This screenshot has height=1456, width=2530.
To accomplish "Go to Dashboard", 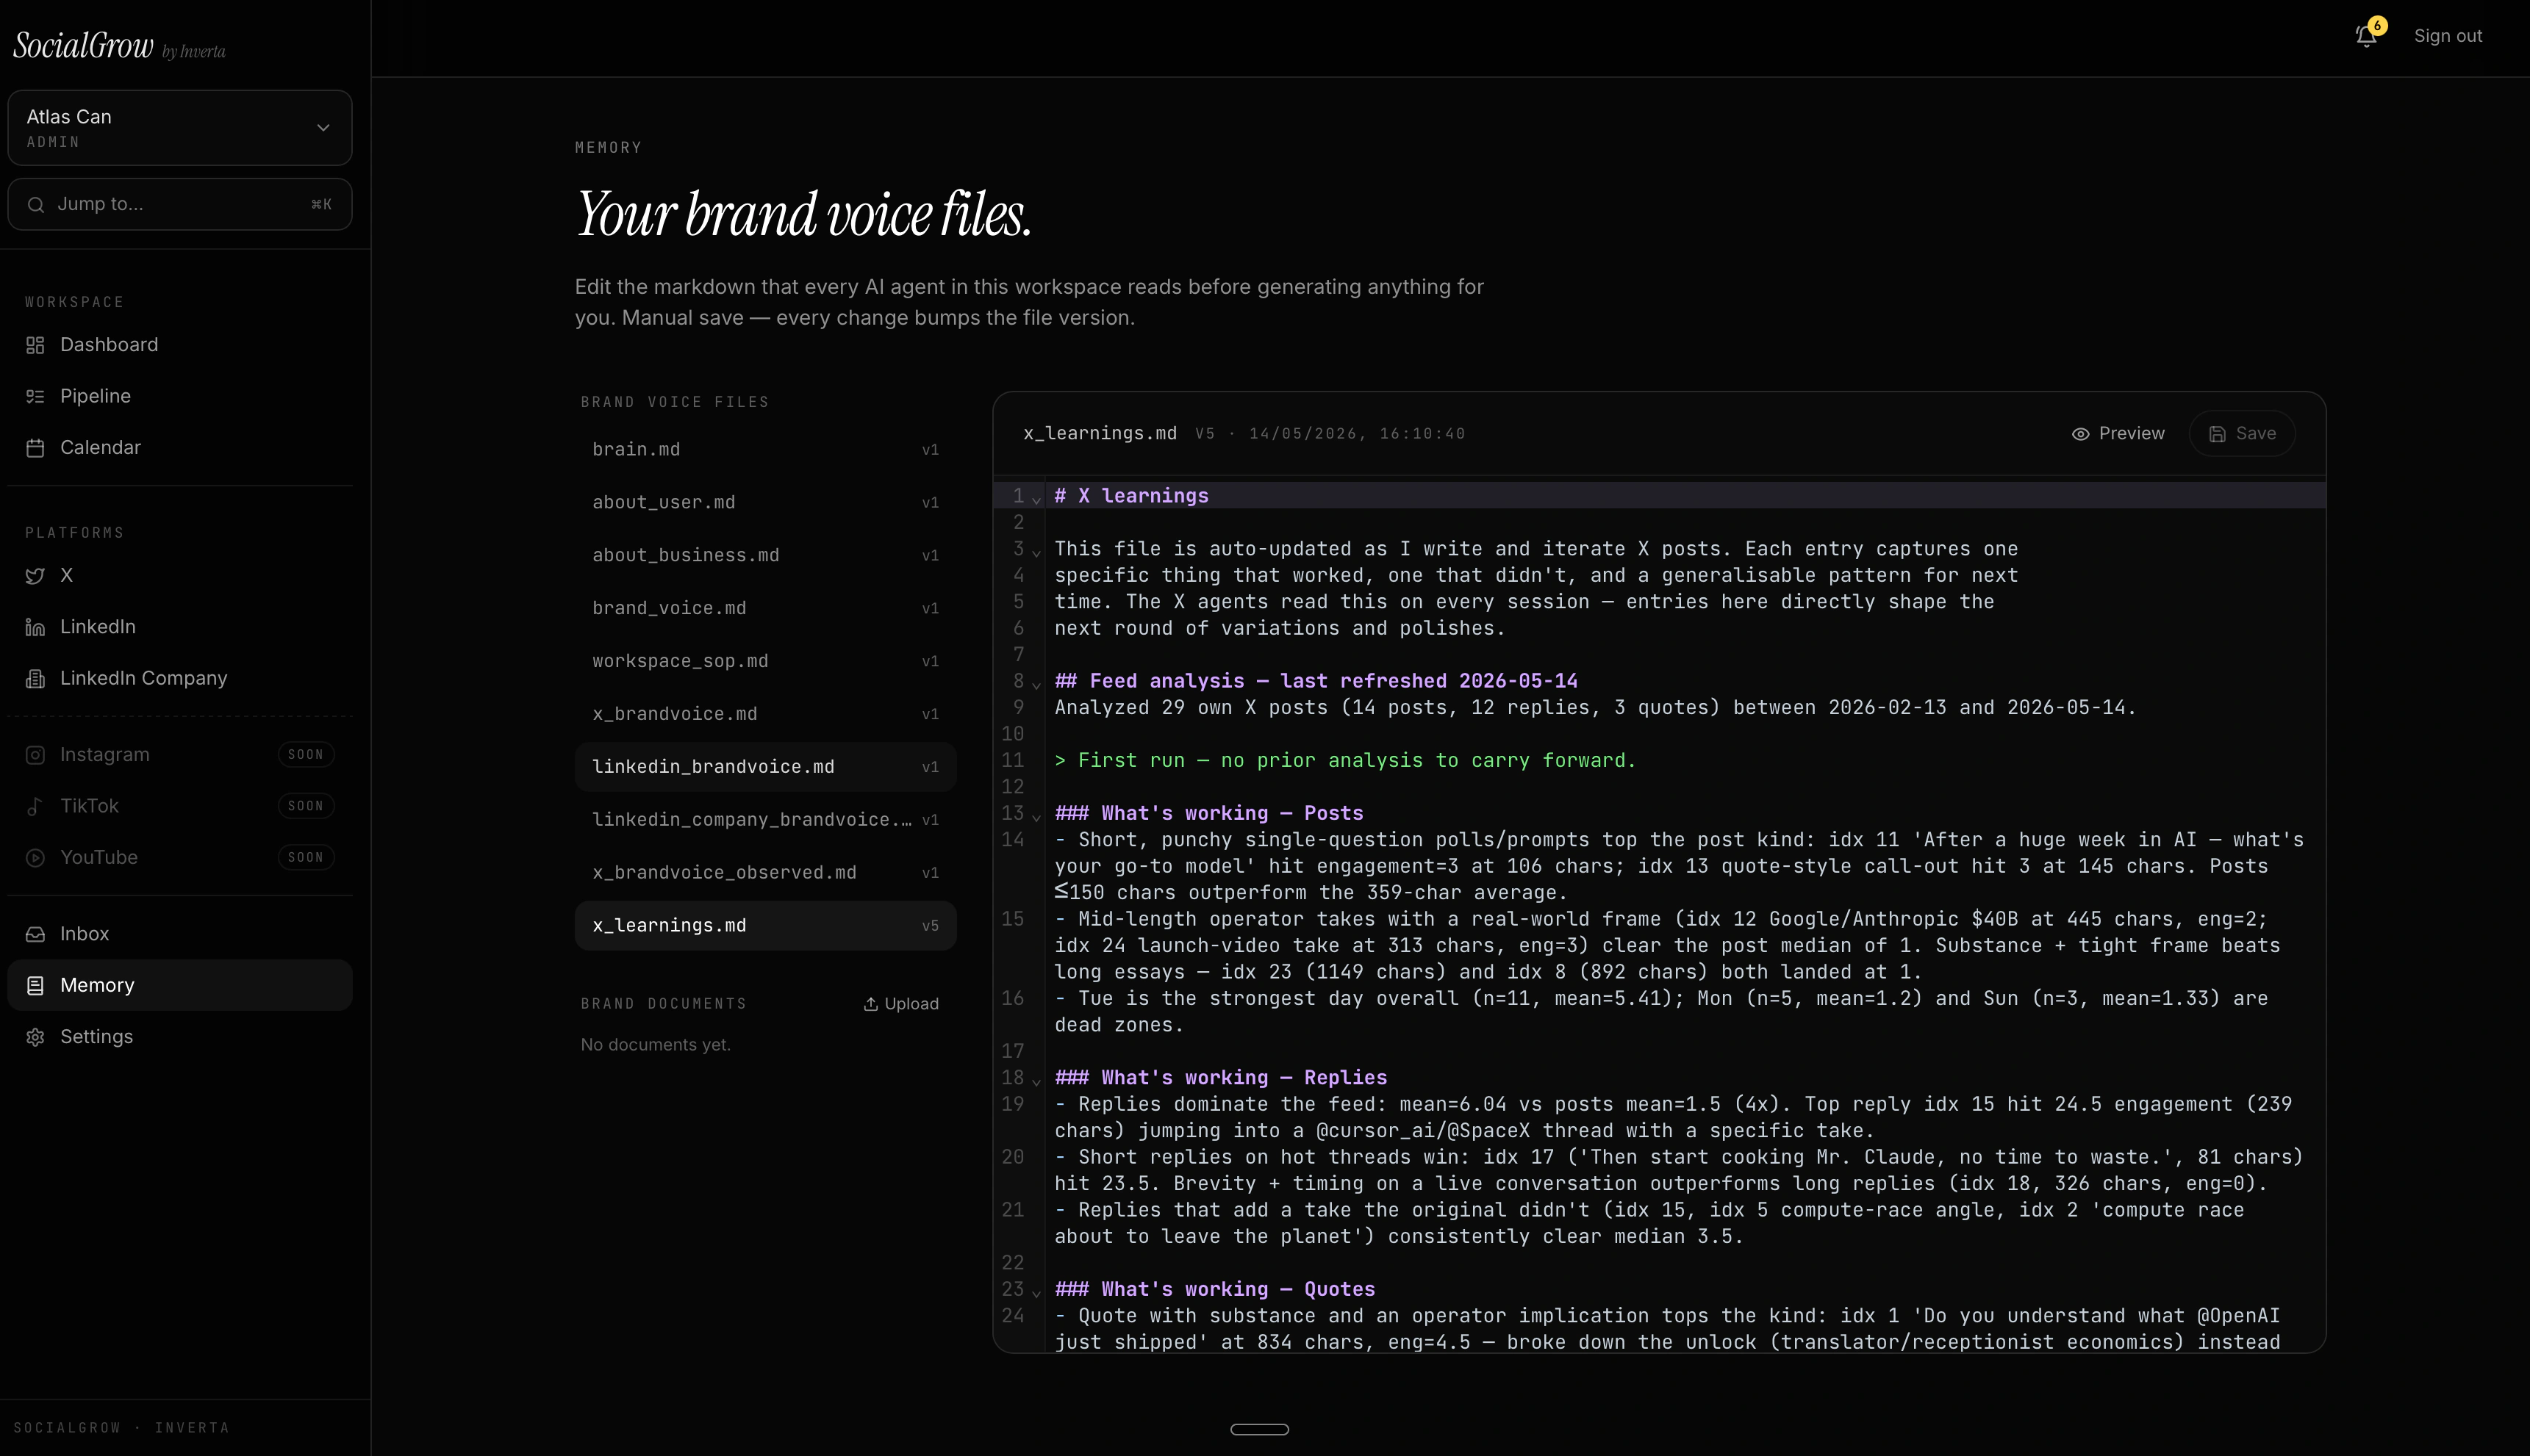I will 180,345.
